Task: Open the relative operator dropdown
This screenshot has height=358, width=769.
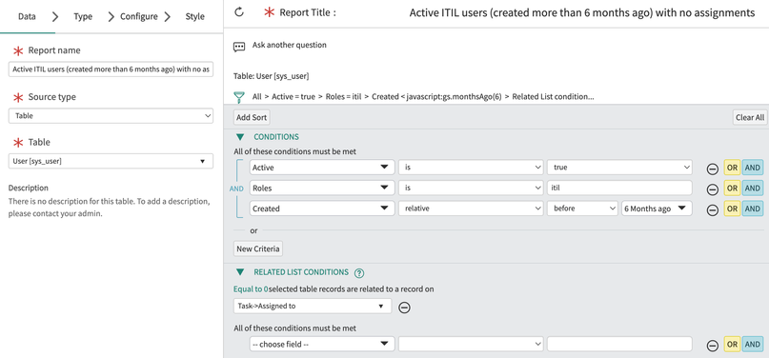Action: (471, 209)
